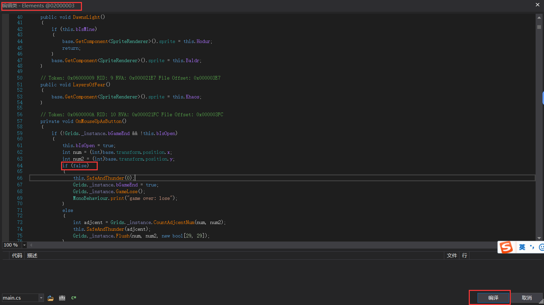Click the 文件 column header
This screenshot has width=544, height=305.
coord(452,255)
